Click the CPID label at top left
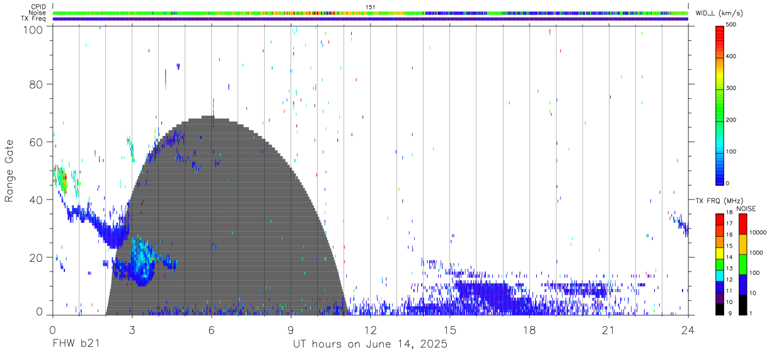This screenshot has width=774, height=357. tap(38, 6)
